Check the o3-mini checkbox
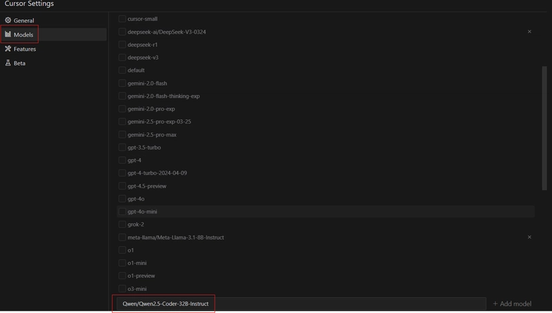Screen dimensions: 552x313 (122, 288)
